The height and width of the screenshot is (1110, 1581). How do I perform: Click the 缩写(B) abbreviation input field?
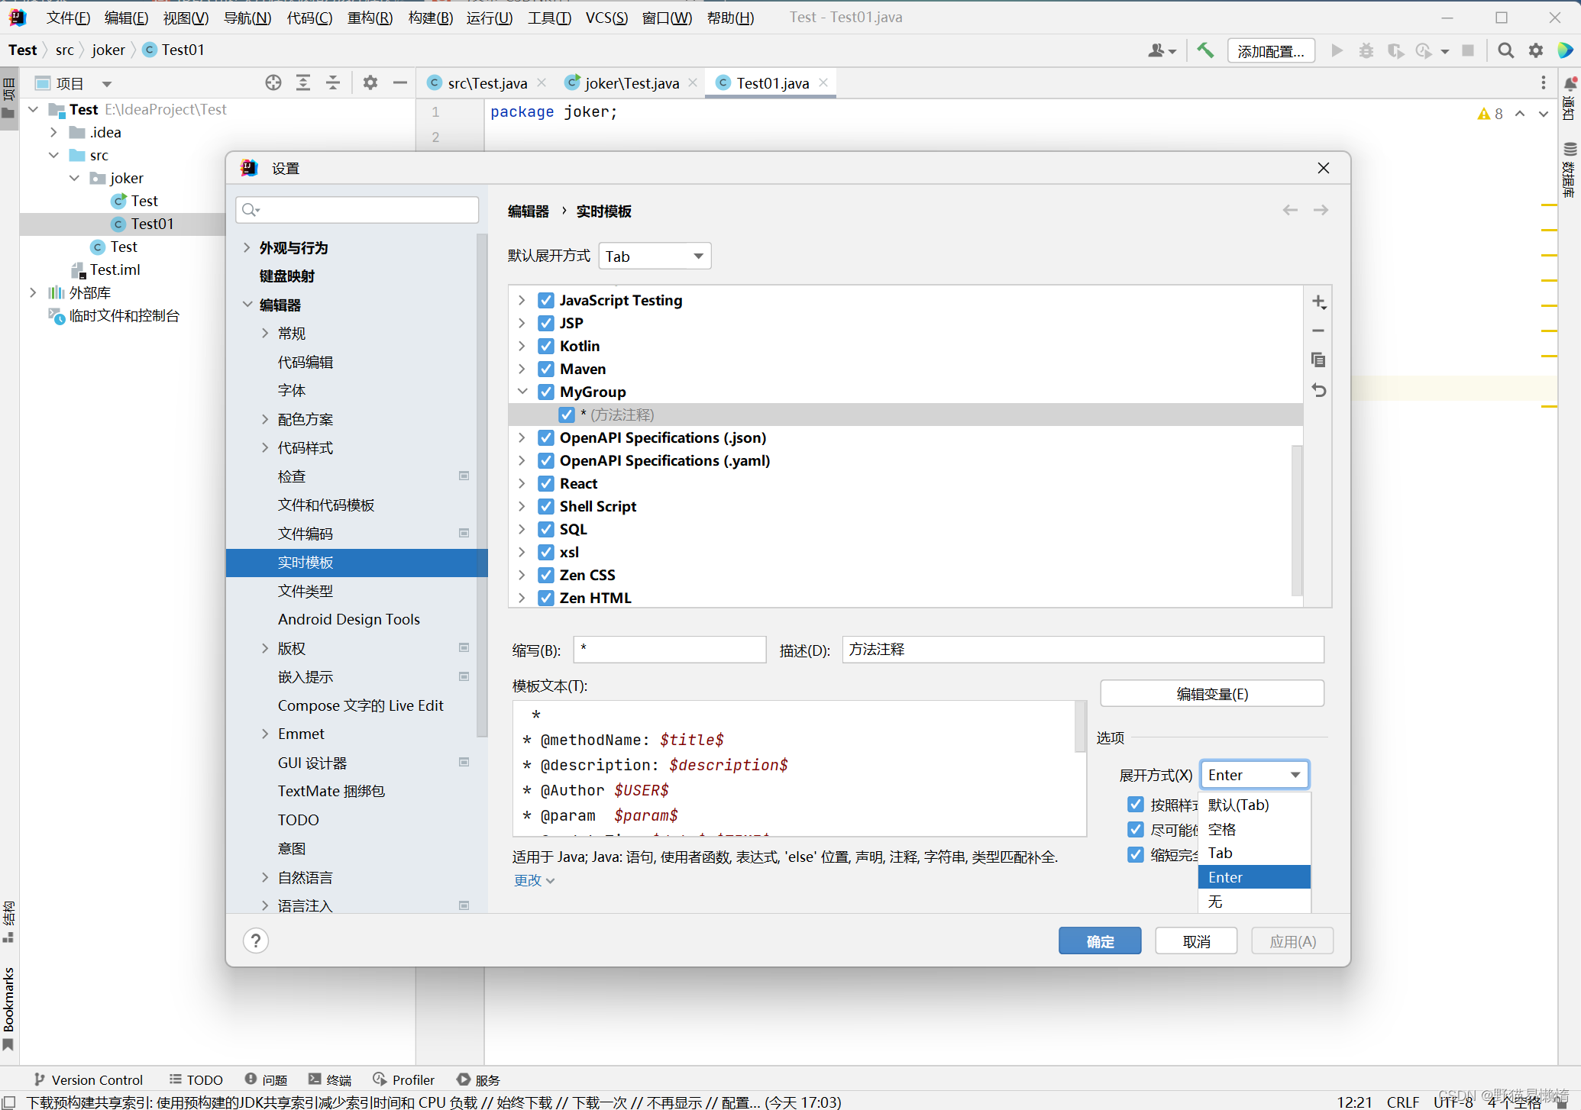click(669, 650)
